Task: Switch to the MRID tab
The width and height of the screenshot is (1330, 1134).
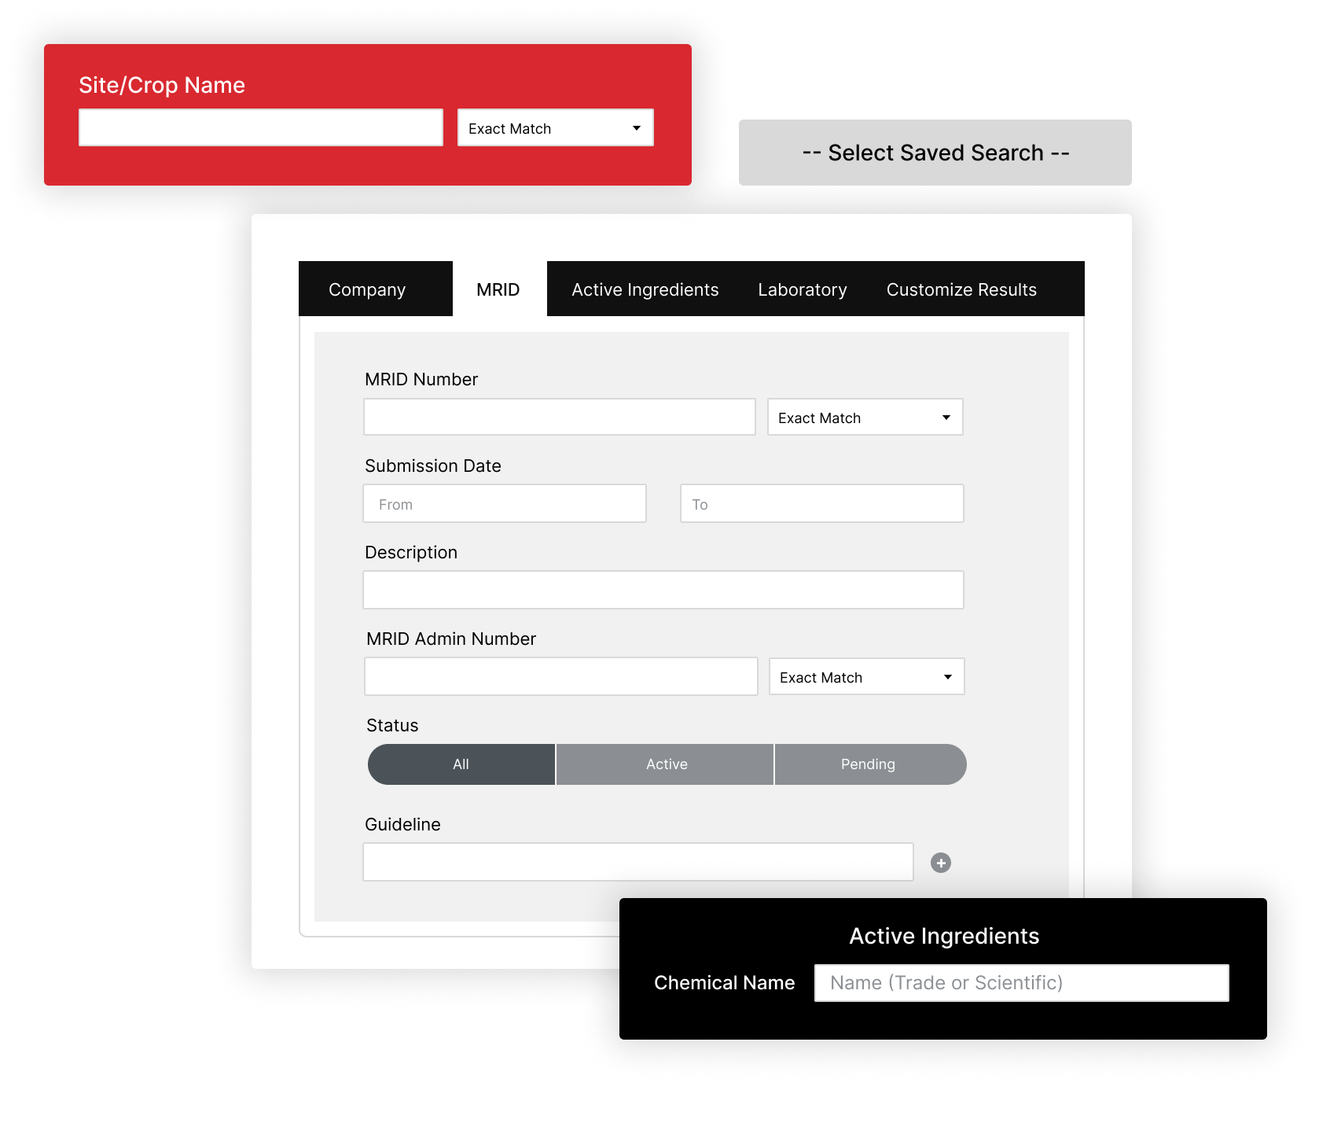Action: pyautogui.click(x=498, y=289)
